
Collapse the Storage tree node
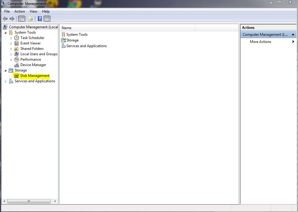click(x=6, y=70)
